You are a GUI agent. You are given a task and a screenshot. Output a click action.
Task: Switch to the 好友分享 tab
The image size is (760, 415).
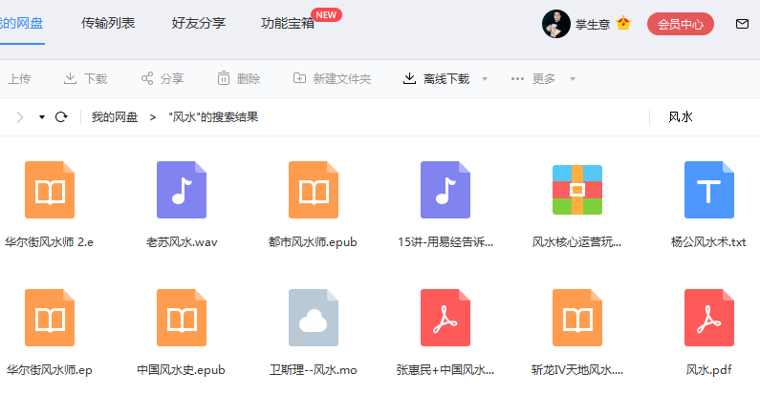[198, 23]
